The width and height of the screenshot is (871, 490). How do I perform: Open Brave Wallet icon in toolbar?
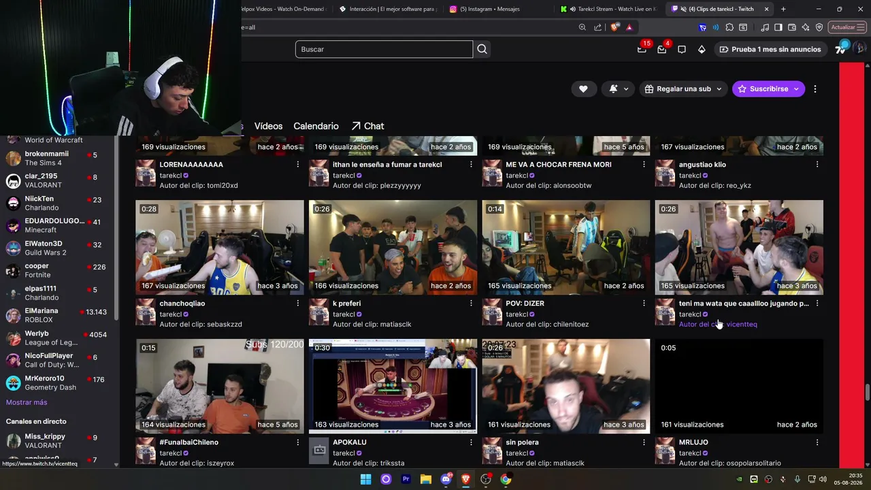tap(792, 27)
